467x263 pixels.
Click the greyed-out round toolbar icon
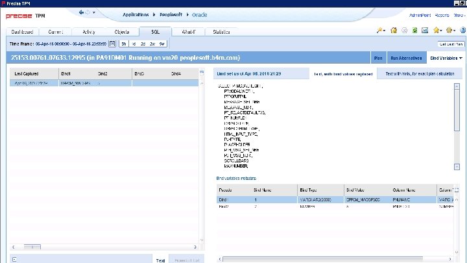tap(405, 31)
